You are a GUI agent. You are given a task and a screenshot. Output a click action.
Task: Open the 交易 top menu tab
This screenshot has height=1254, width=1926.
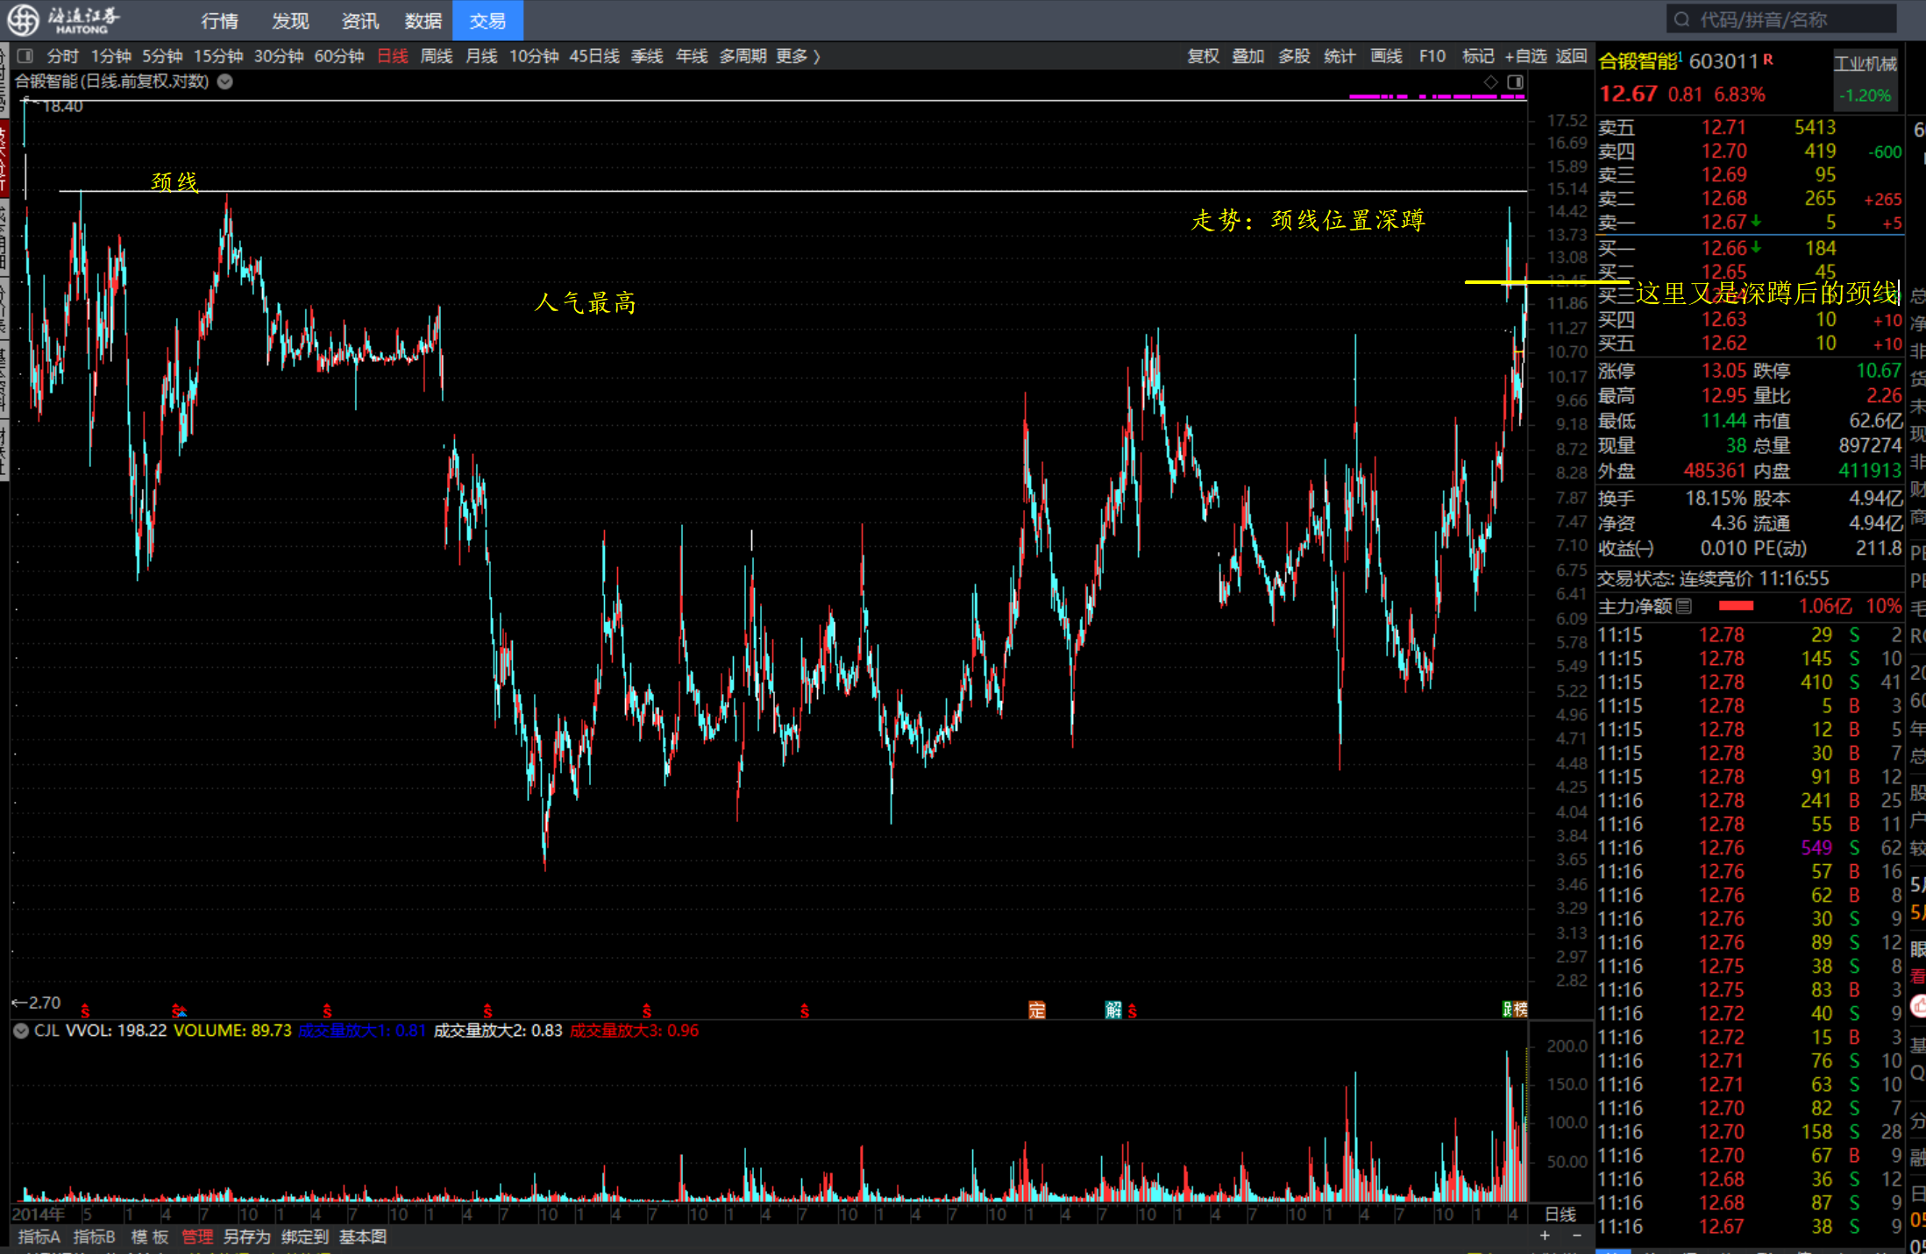click(x=487, y=20)
